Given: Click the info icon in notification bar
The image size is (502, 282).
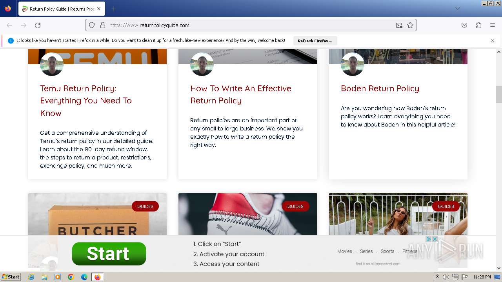Looking at the screenshot, I should [x=11, y=41].
